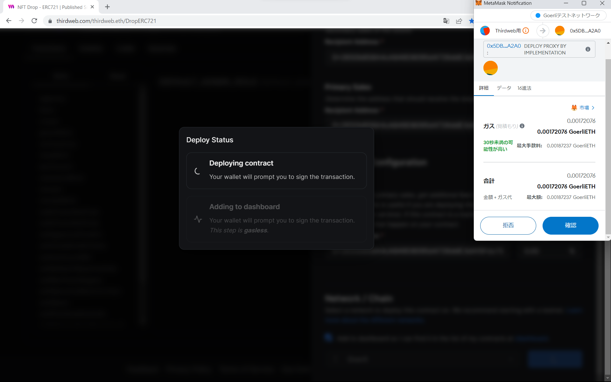
Task: Click the deploy proxy info icon
Action: [588, 49]
